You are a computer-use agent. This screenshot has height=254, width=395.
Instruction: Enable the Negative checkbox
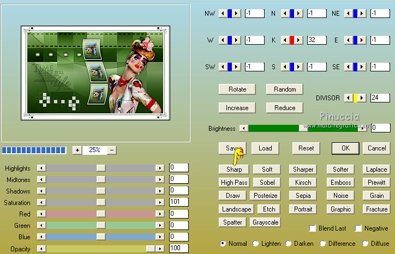(358, 228)
